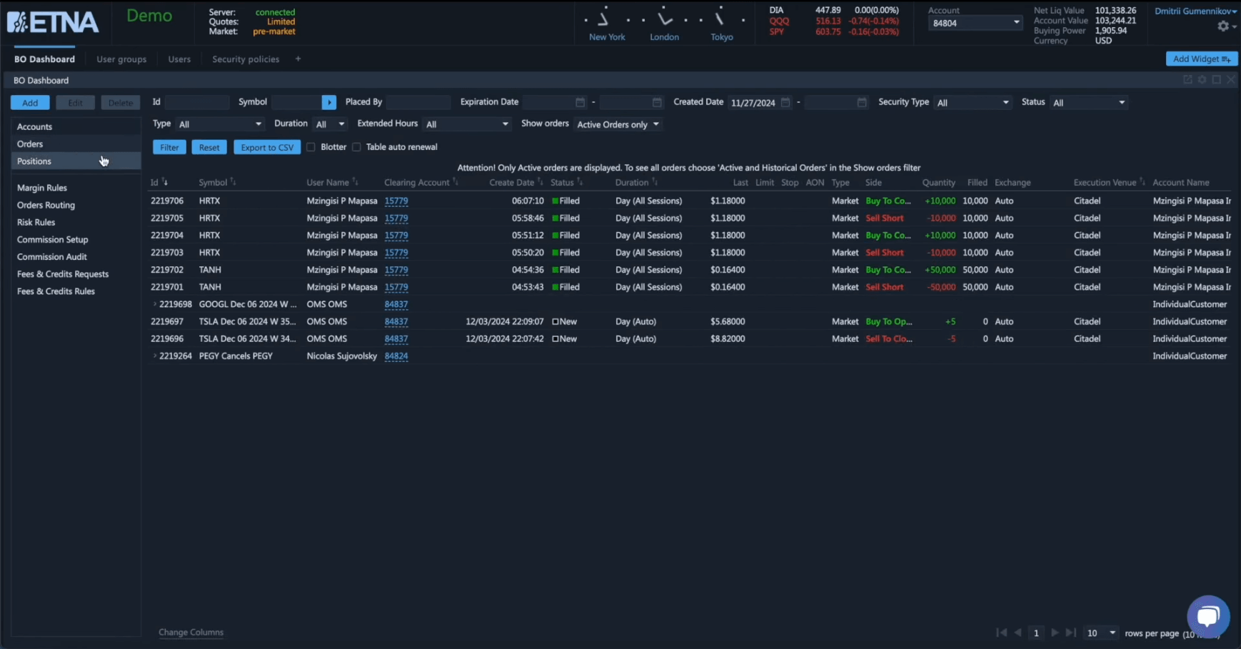
Task: Open BO Dashboard widget settings gear
Action: [x=1202, y=80]
